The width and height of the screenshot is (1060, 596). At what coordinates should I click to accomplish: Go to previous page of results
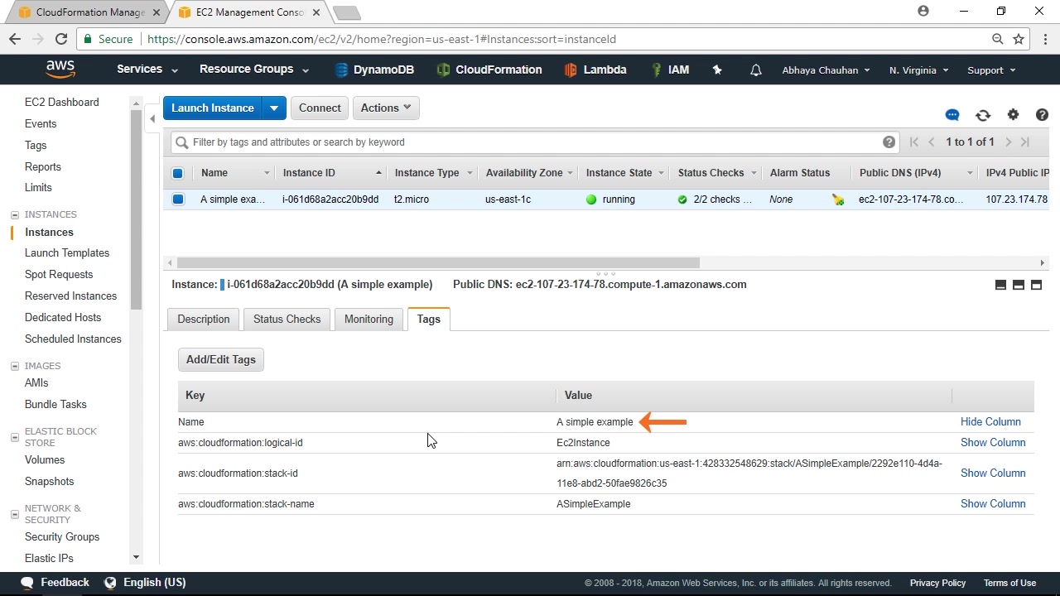(932, 142)
